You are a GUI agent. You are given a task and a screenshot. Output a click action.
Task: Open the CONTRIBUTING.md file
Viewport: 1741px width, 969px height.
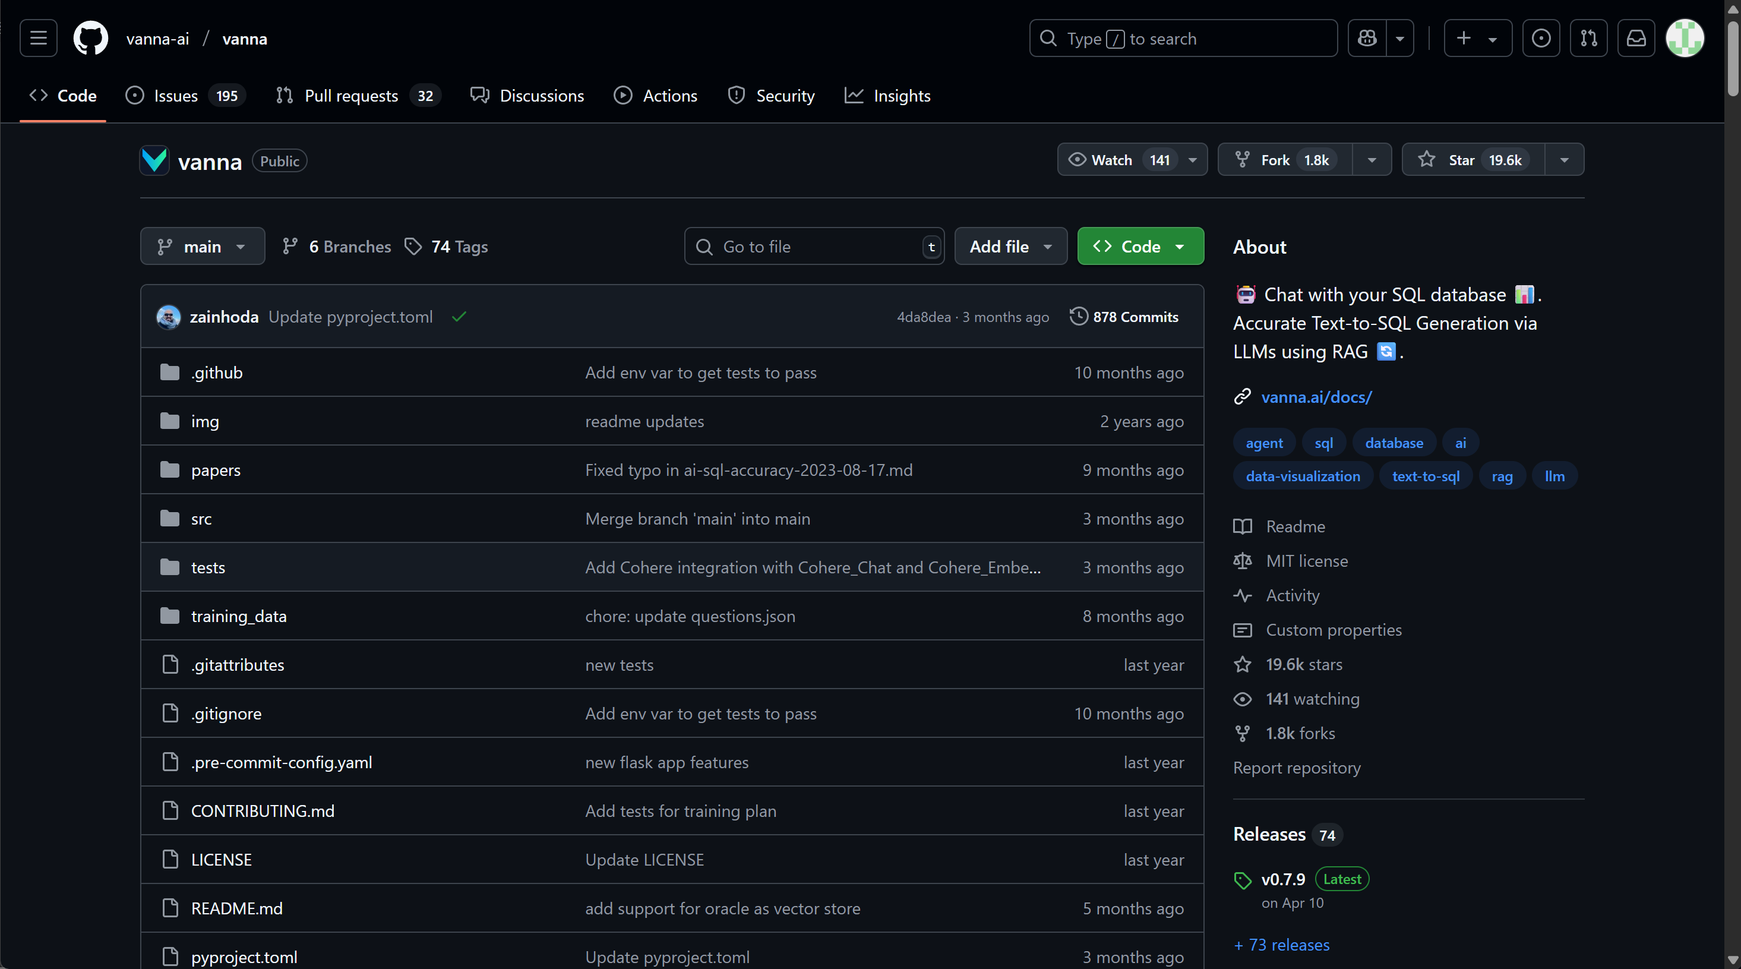click(x=262, y=811)
